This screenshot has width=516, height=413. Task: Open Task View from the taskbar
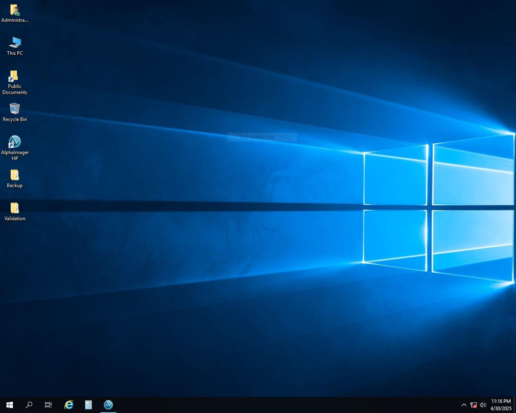(x=48, y=405)
